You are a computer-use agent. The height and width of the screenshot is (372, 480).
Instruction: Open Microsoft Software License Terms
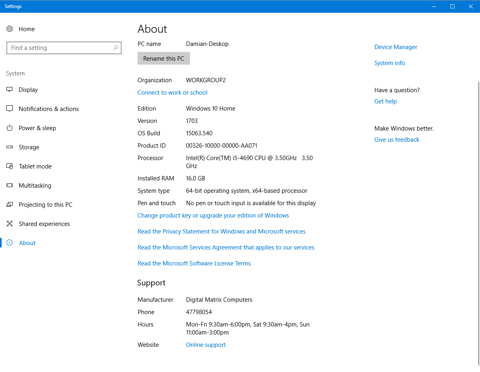click(x=194, y=263)
